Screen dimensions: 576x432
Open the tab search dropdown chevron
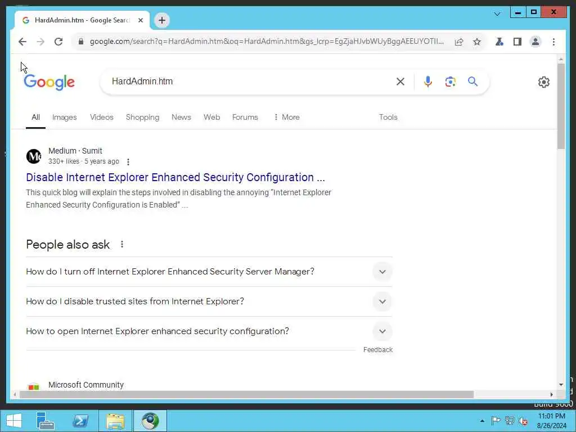497,14
